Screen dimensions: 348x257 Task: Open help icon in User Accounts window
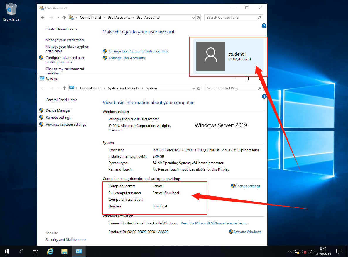[264, 26]
